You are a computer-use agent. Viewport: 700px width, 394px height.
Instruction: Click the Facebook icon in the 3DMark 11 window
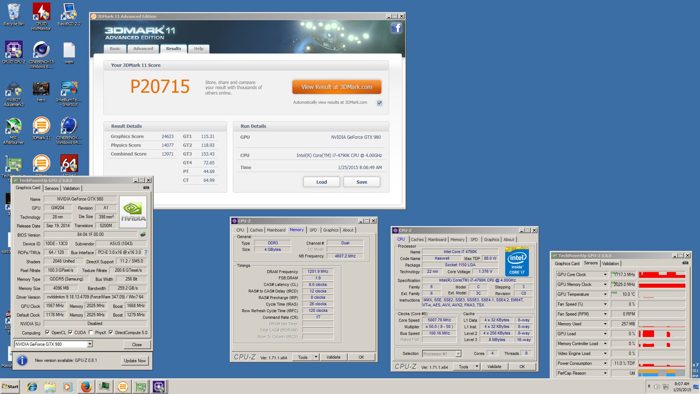pos(396,28)
